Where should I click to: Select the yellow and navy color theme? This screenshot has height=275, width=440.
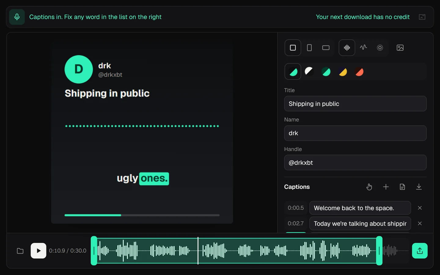343,71
